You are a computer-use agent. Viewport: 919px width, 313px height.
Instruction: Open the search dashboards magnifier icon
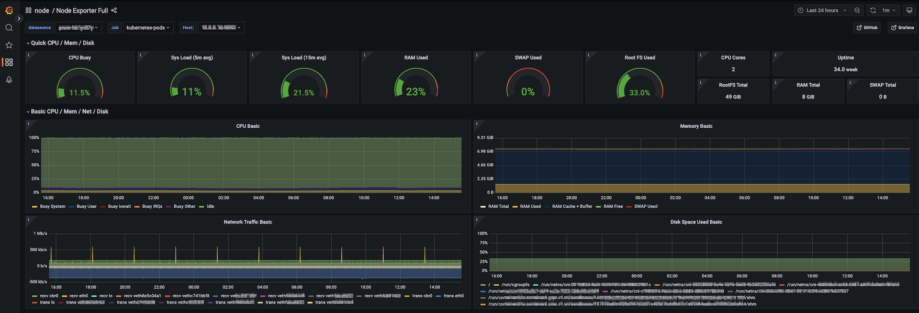9,28
